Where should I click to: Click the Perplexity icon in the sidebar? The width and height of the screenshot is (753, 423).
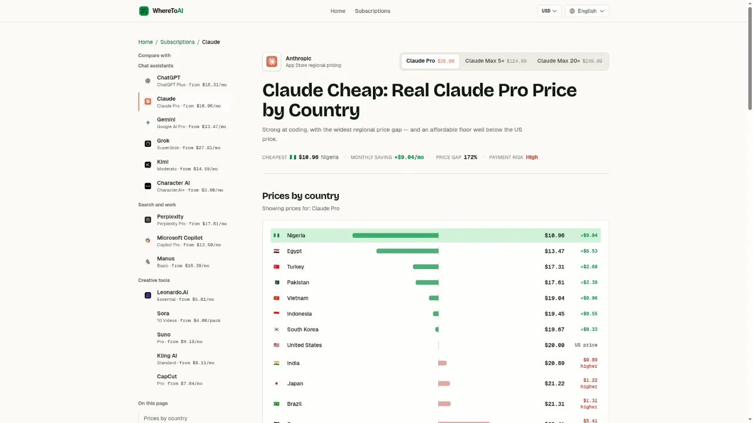tap(148, 220)
